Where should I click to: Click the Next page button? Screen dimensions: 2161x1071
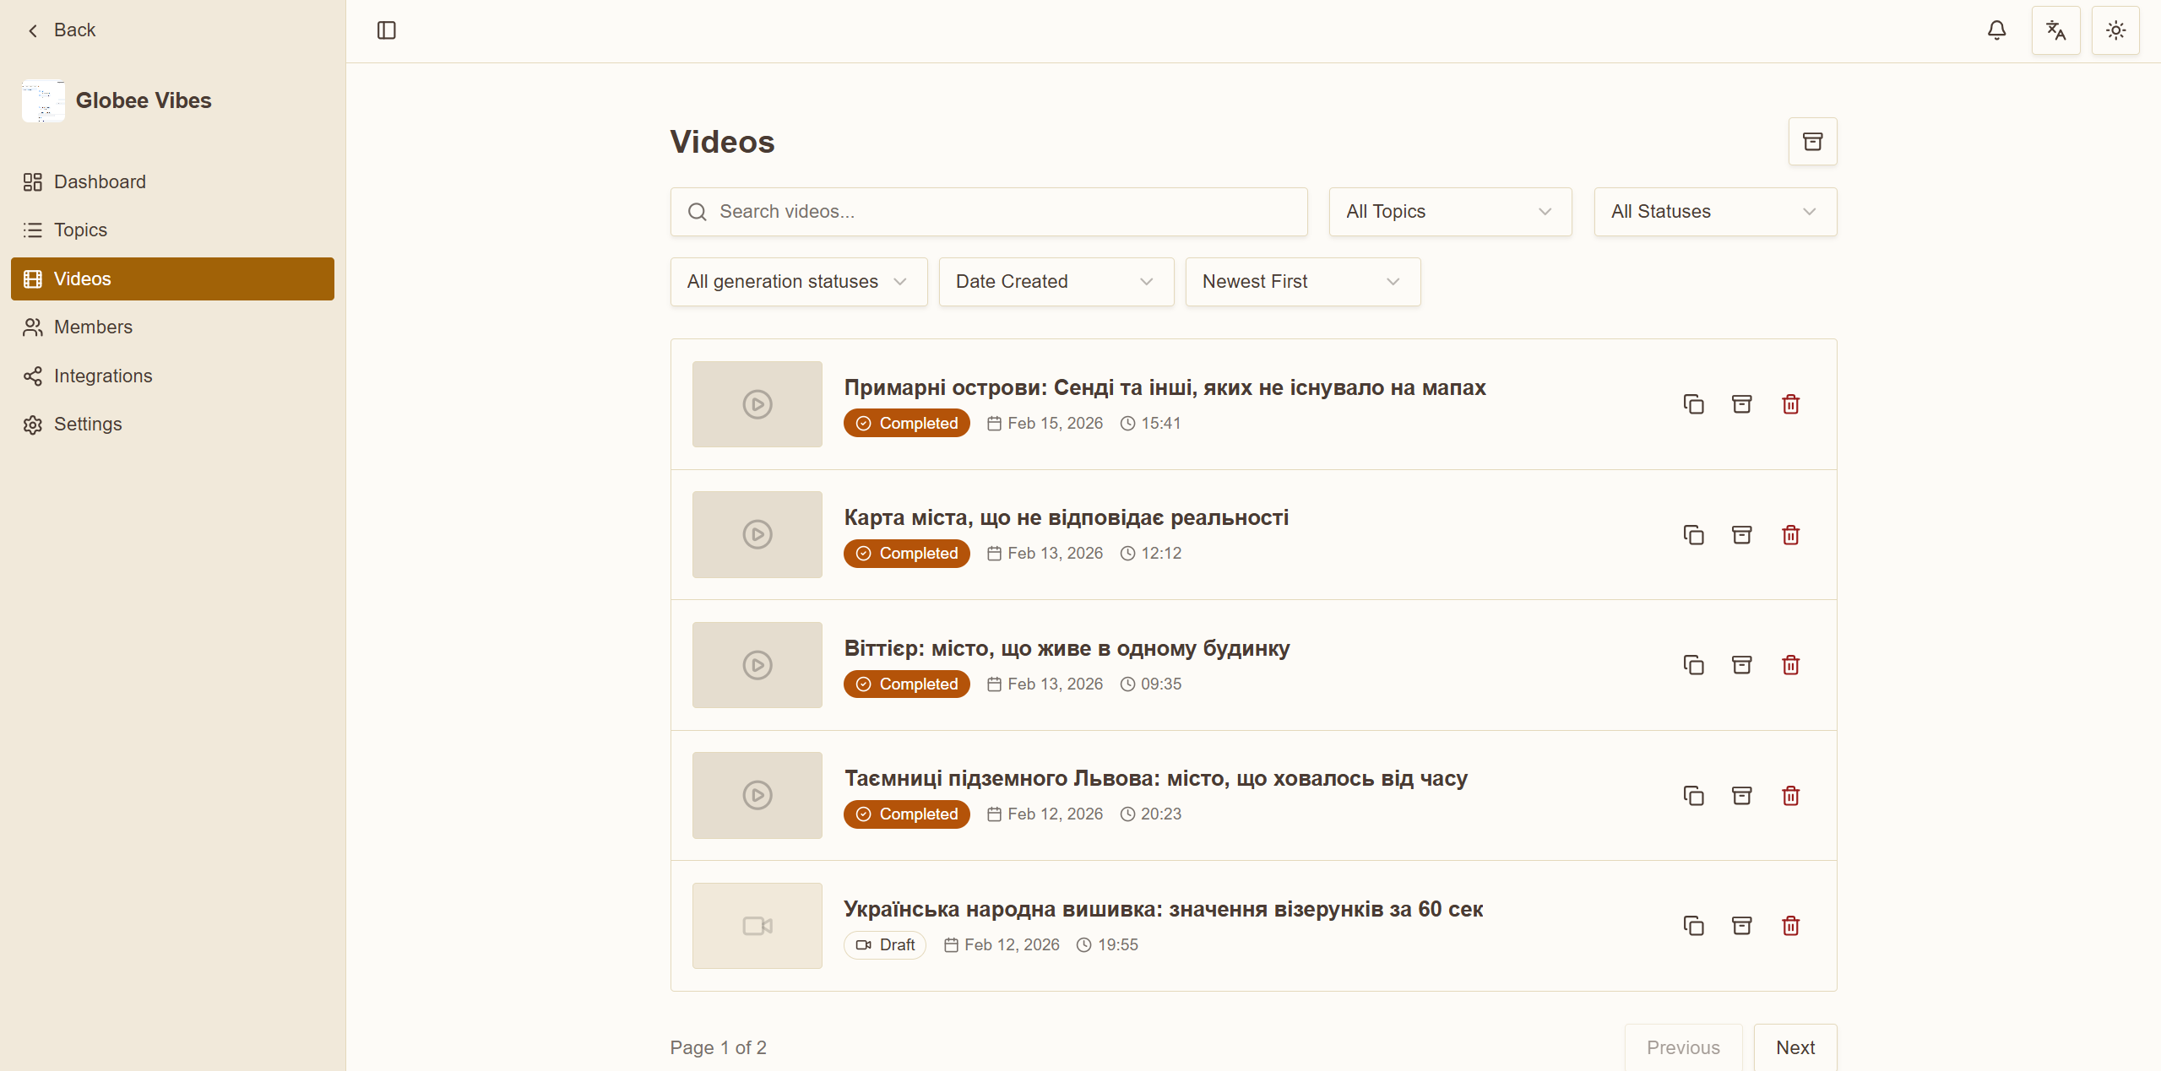1794,1047
